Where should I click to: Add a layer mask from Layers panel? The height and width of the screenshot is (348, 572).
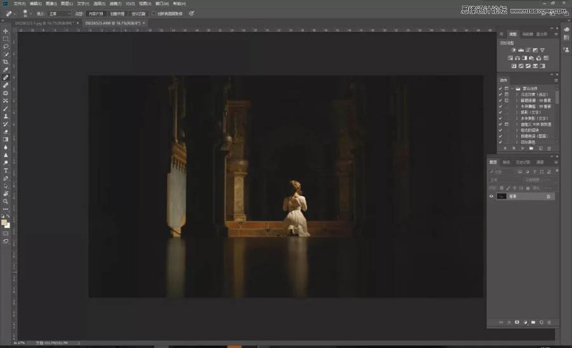point(517,323)
